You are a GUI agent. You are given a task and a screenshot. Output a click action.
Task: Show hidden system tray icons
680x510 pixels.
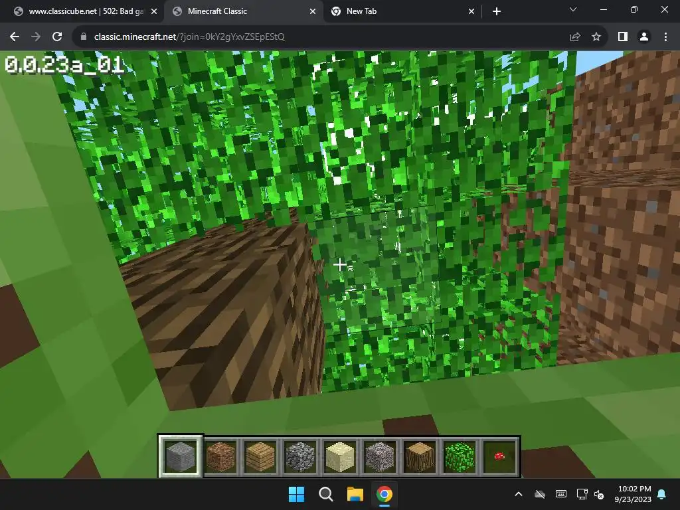[519, 494]
